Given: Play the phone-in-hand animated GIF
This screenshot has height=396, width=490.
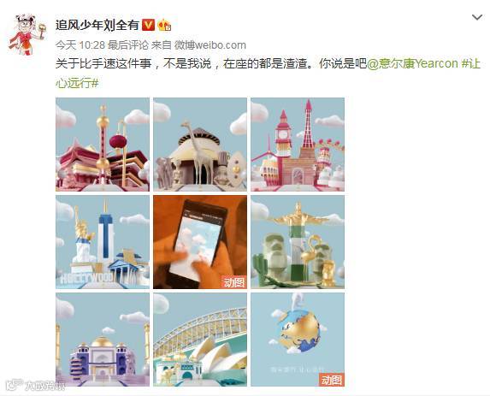Looking at the screenshot, I should pos(200,242).
